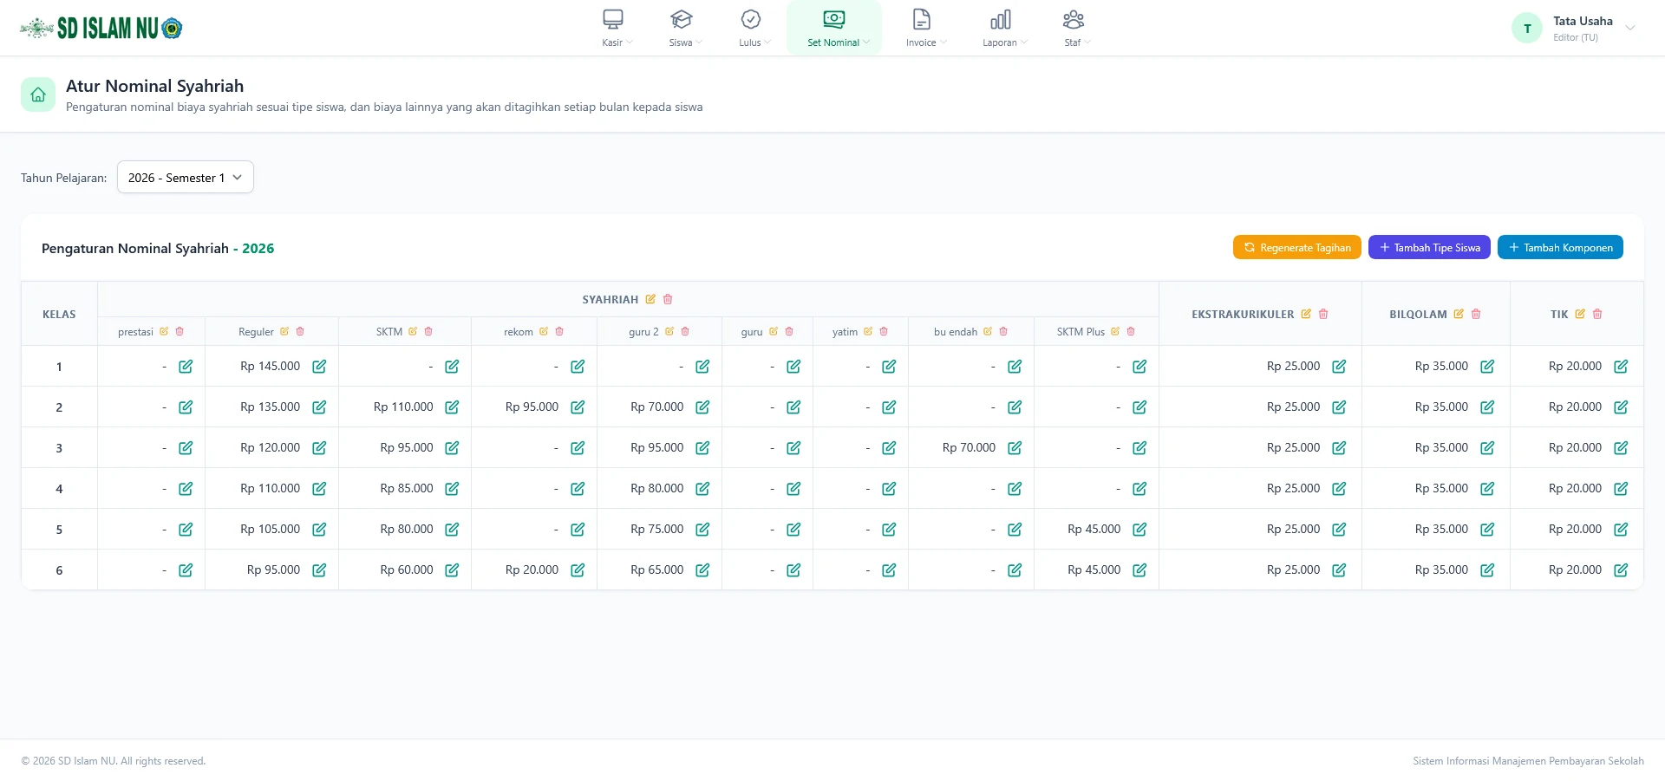Edit bu endah nominal for class 3
This screenshot has width=1665, height=781.
[x=1015, y=448]
